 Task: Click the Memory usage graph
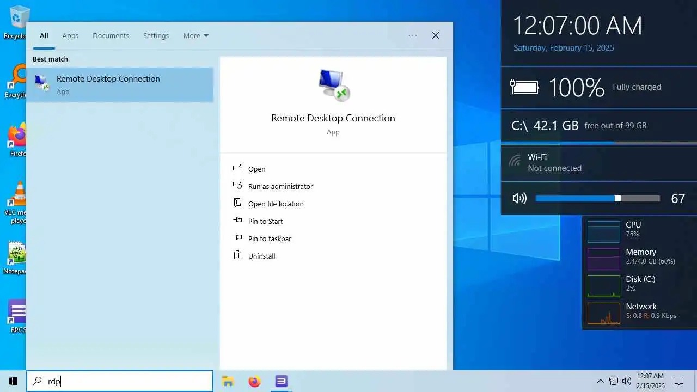(x=604, y=259)
